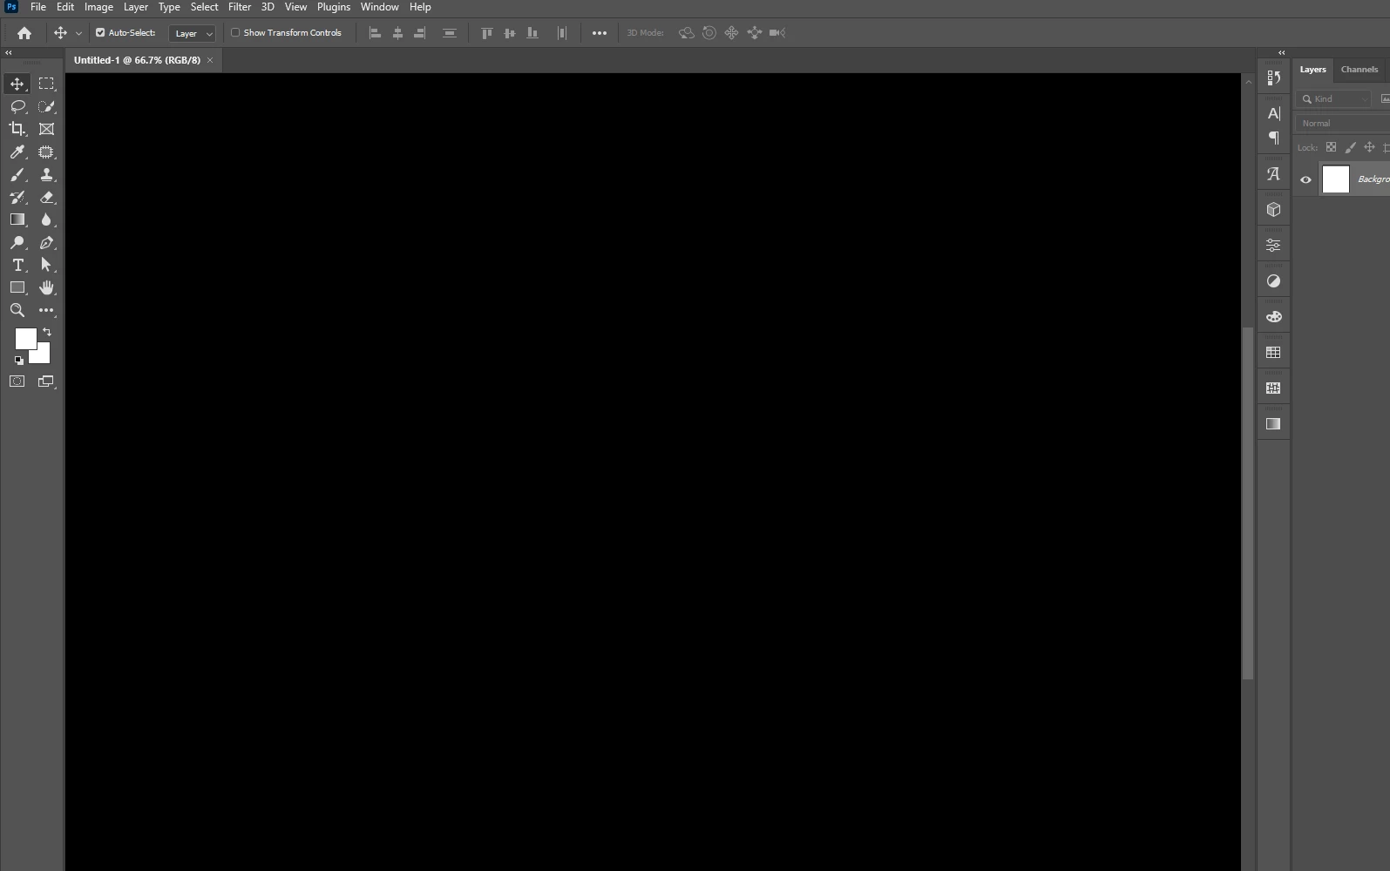Toggle the Auto-Select checkbox
This screenshot has height=871, width=1390.
(x=100, y=33)
